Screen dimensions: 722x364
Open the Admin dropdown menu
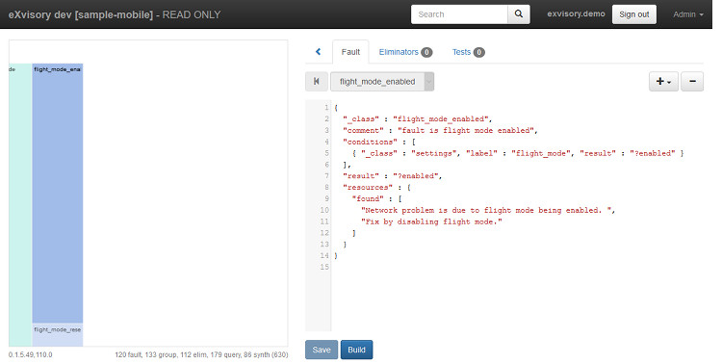point(688,14)
